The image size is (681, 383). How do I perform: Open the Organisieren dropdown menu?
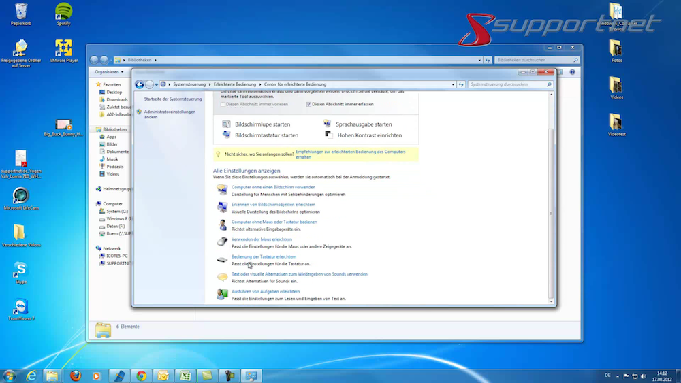coord(109,71)
